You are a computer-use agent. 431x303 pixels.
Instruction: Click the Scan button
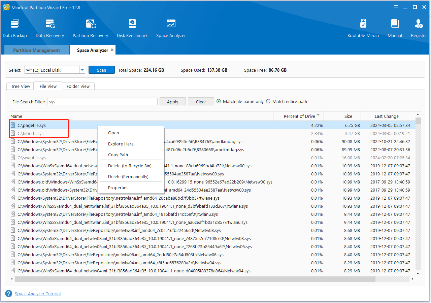click(101, 70)
